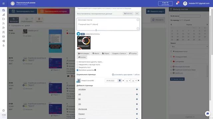Switch to the Deleted tab
213x119 pixels.
pos(39,20)
